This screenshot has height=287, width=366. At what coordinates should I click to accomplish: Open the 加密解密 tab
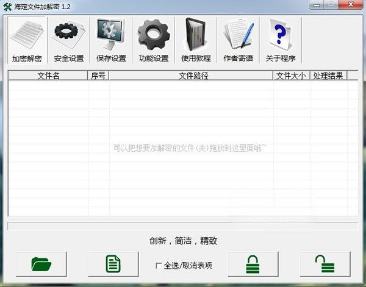[26, 40]
